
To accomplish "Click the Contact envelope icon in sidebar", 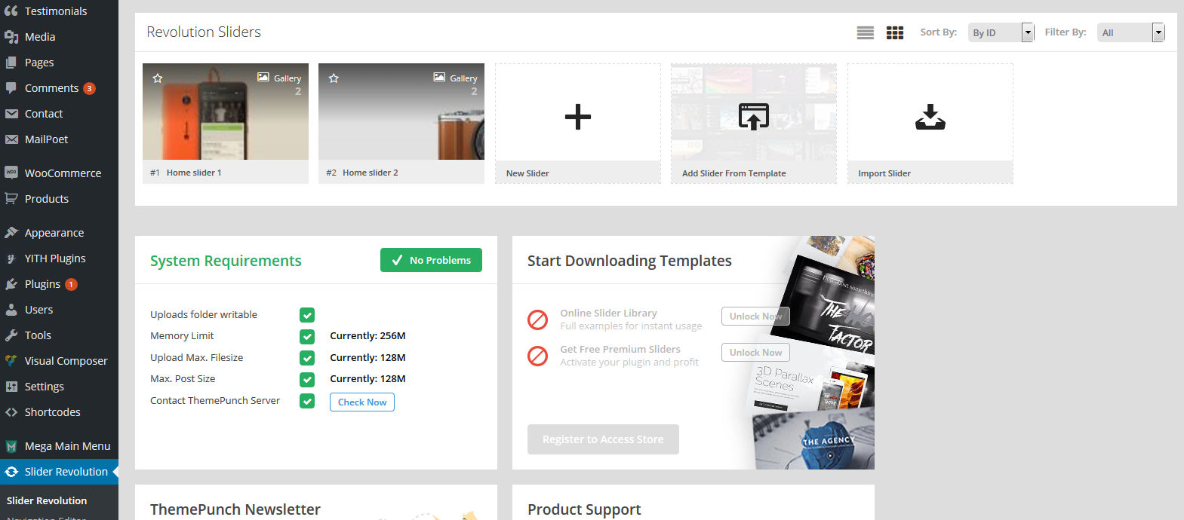I will [11, 114].
